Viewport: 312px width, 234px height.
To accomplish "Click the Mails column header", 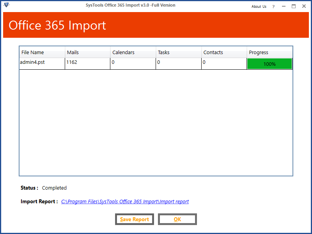I will [73, 52].
